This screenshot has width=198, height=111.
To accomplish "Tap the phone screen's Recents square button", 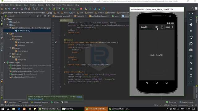I will pos(166,83).
